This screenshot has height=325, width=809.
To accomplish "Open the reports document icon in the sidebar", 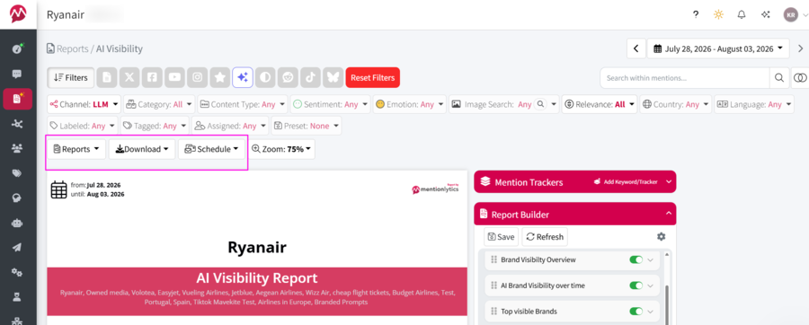I will point(18,99).
